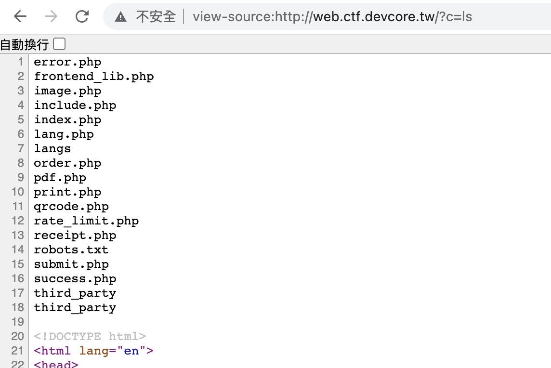The width and height of the screenshot is (551, 368).
Task: Click line number 7 beside langs
Action: (x=21, y=148)
